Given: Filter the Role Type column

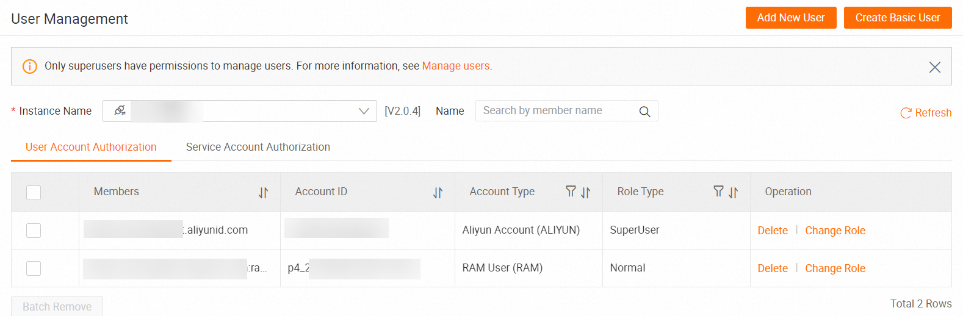Looking at the screenshot, I should pyautogui.click(x=718, y=192).
